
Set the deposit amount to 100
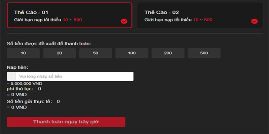tap(132, 53)
